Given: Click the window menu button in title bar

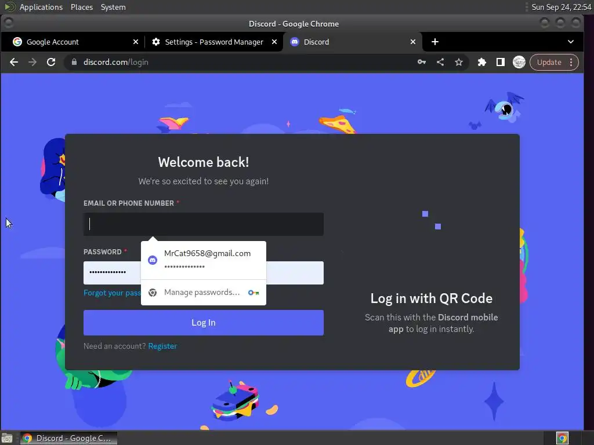Looking at the screenshot, I should [x=8, y=23].
